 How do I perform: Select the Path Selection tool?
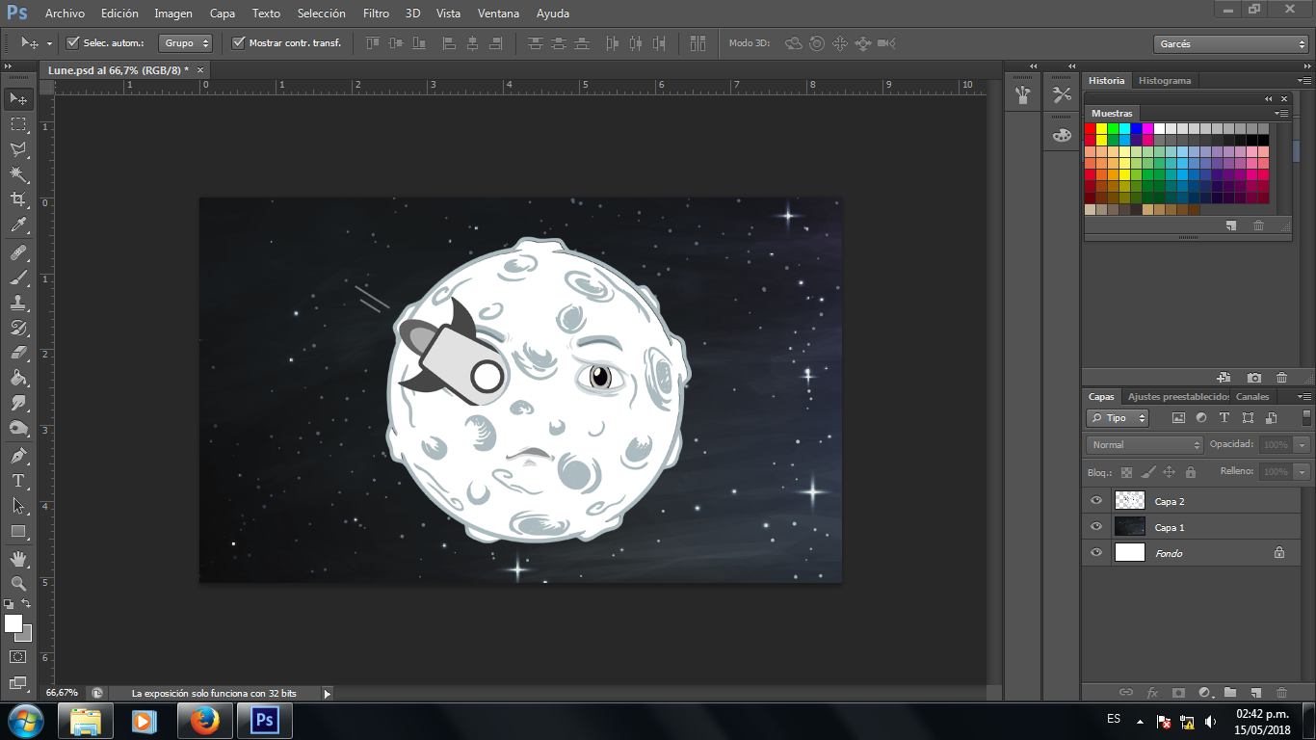pos(18,505)
